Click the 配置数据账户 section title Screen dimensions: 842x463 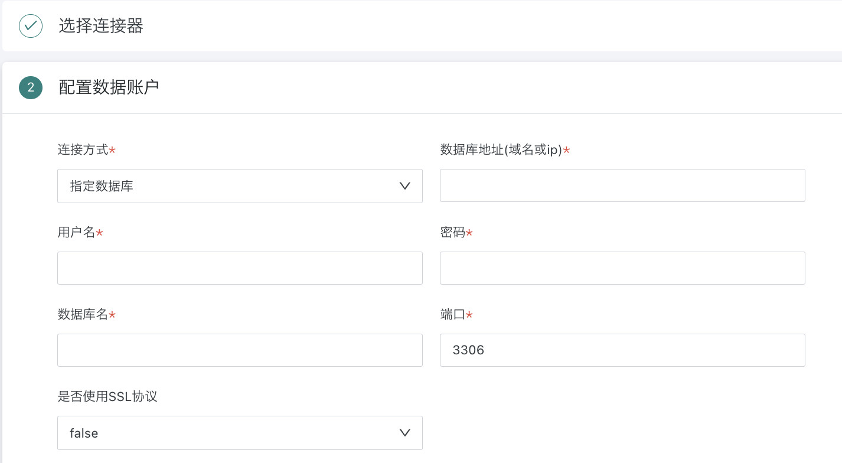click(109, 87)
